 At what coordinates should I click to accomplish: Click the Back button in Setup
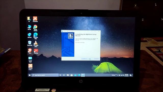84,59
